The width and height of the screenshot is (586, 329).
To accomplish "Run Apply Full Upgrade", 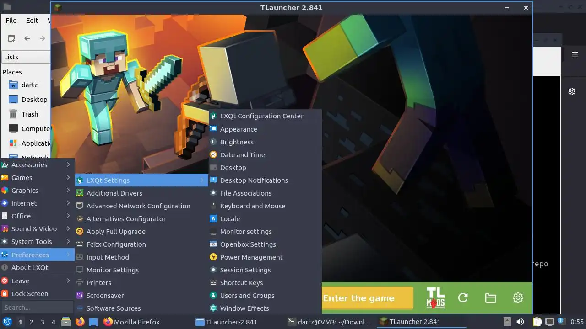I will [141, 231].
